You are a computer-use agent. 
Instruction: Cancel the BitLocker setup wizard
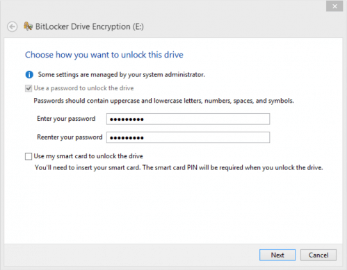[318, 255]
